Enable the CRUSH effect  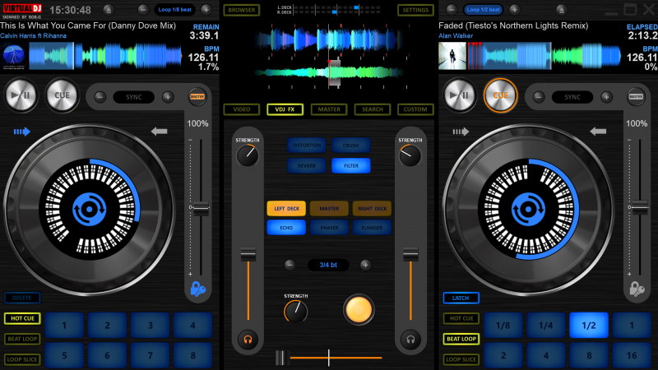pyautogui.click(x=351, y=146)
